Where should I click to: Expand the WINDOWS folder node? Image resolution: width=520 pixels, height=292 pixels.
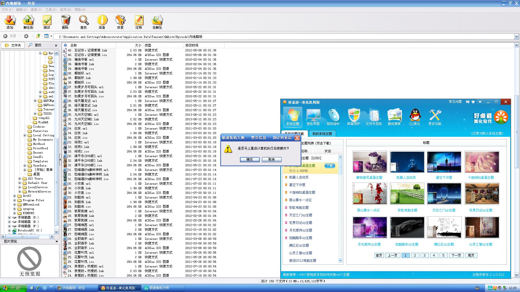click(14, 213)
